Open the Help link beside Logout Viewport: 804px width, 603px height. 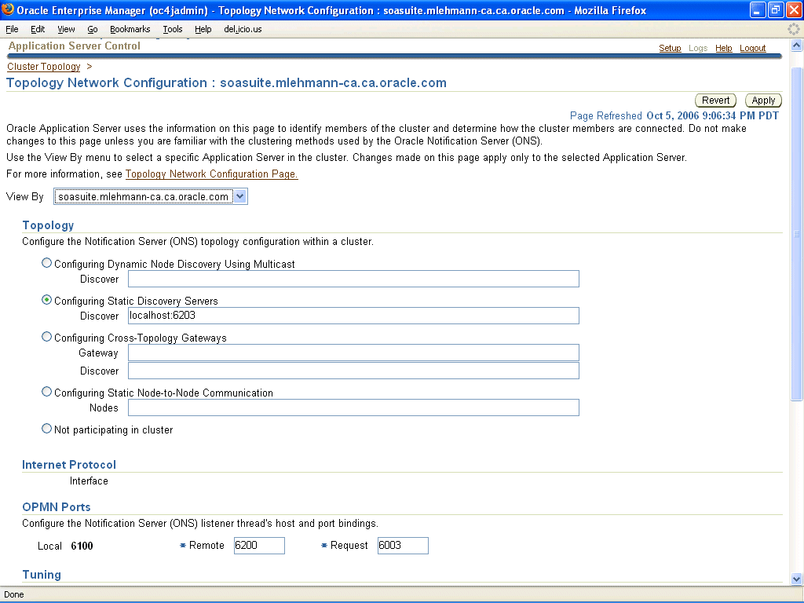tap(723, 48)
